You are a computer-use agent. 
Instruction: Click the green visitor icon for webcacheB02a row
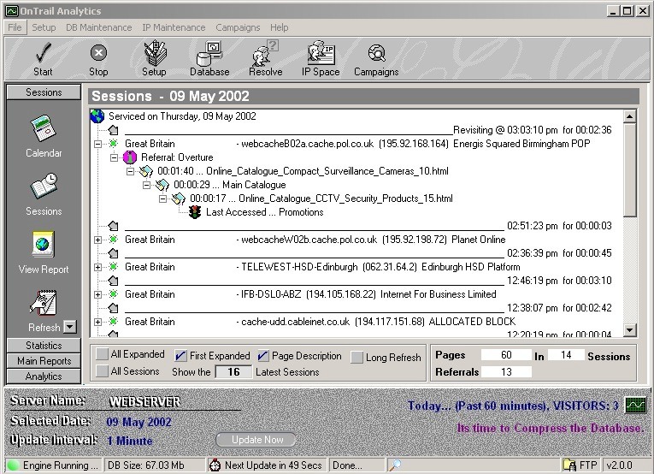114,144
